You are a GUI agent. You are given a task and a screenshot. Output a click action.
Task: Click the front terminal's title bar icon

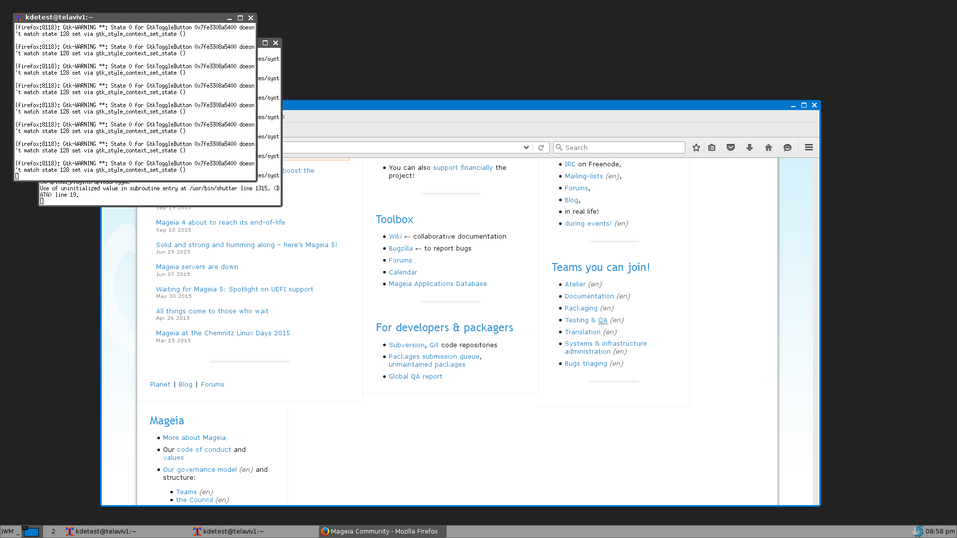(19, 17)
